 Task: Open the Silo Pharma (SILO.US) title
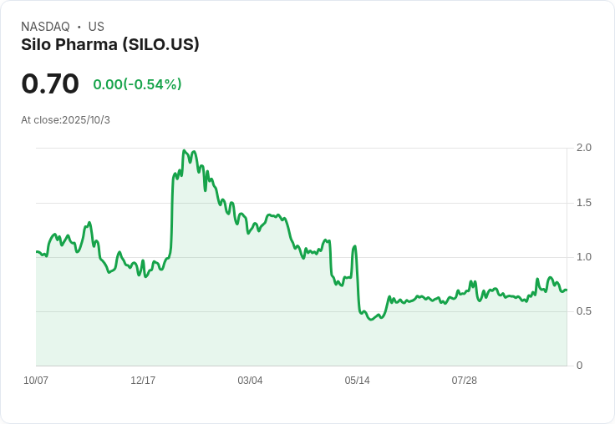(110, 45)
